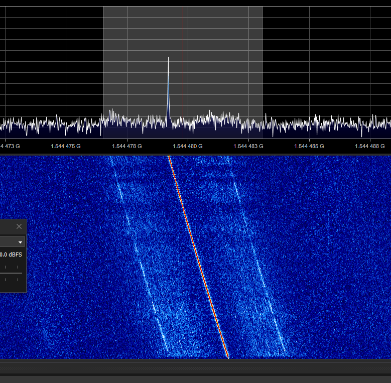Open the dropdown in the floating panel
Image resolution: width=391 pixels, height=383 pixels.
[20, 242]
